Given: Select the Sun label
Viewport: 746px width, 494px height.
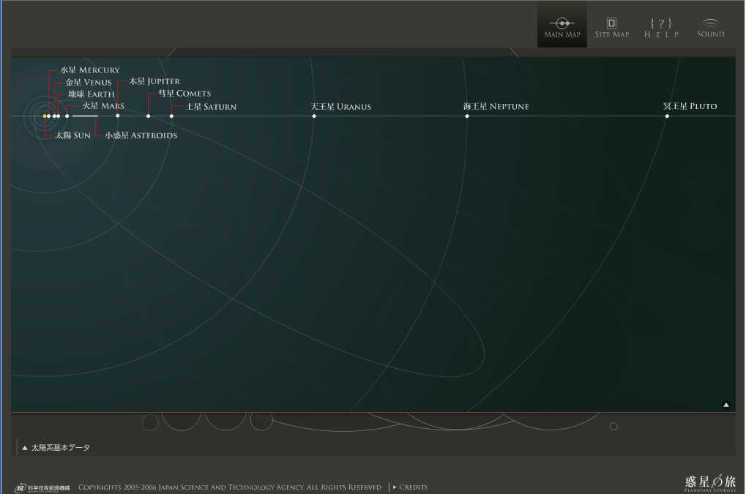Looking at the screenshot, I should (72, 135).
